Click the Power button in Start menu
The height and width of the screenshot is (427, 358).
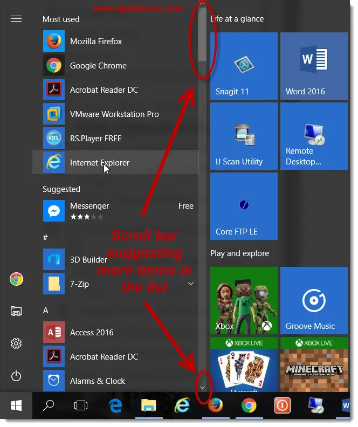(x=16, y=376)
